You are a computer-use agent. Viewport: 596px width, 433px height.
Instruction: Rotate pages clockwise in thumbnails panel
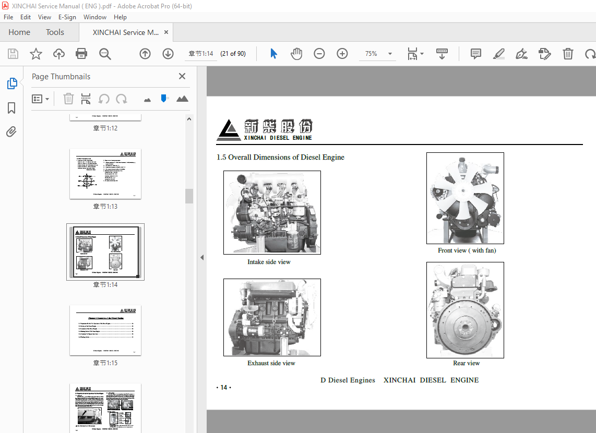point(122,99)
